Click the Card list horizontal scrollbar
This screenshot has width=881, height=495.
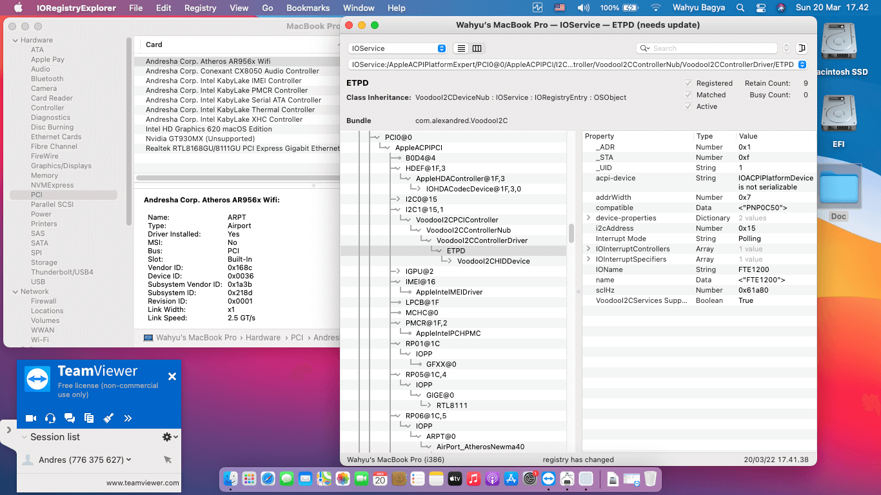click(237, 178)
